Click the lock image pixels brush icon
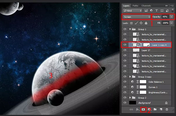This screenshot has height=116, width=176. click(x=136, y=23)
